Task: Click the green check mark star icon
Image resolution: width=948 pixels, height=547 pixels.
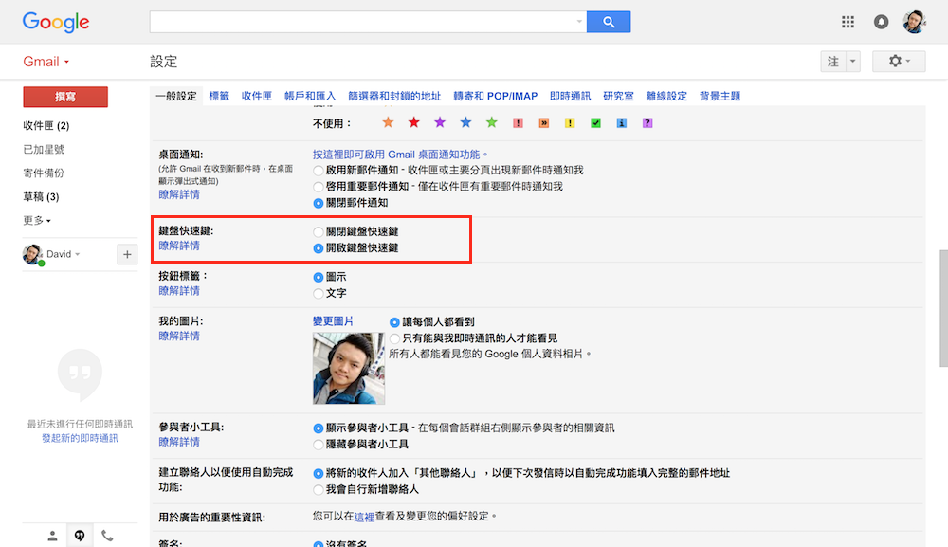Action: click(595, 123)
